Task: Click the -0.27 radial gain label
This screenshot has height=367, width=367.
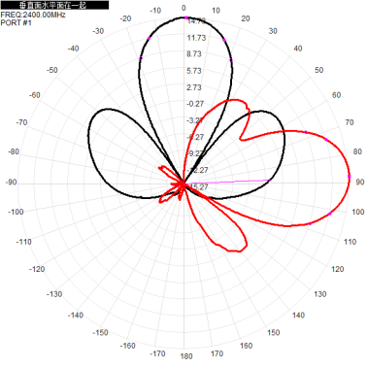Action: tap(195, 104)
